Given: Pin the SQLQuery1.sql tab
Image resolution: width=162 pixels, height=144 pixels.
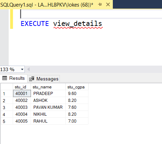Looking at the screenshot, I should tap(100, 4).
